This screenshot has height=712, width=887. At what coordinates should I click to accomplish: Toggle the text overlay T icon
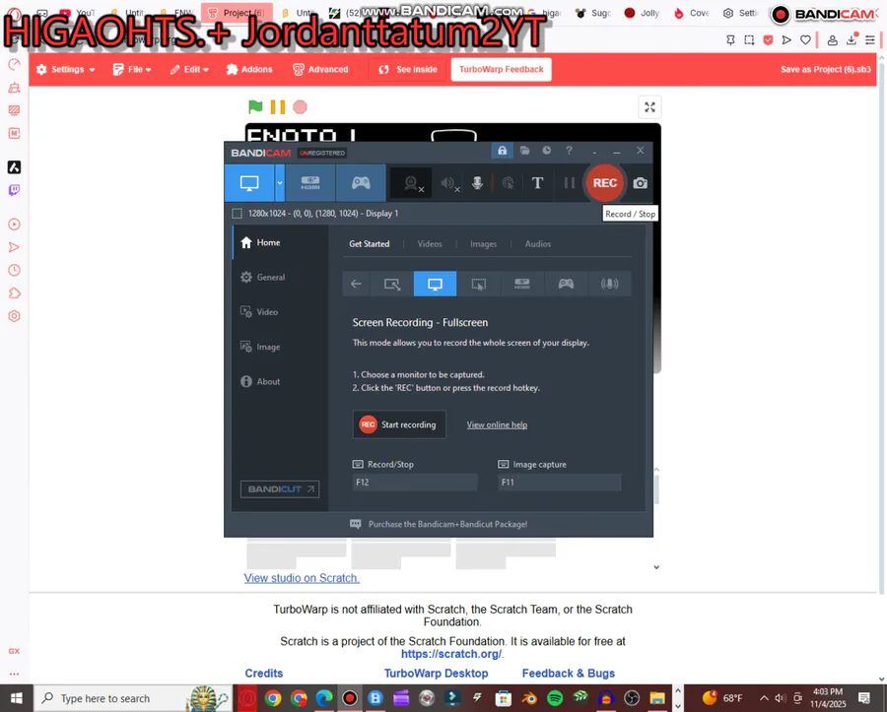(x=537, y=183)
